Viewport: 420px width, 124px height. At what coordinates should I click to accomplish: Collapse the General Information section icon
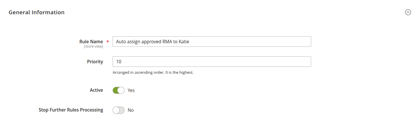coord(408,12)
